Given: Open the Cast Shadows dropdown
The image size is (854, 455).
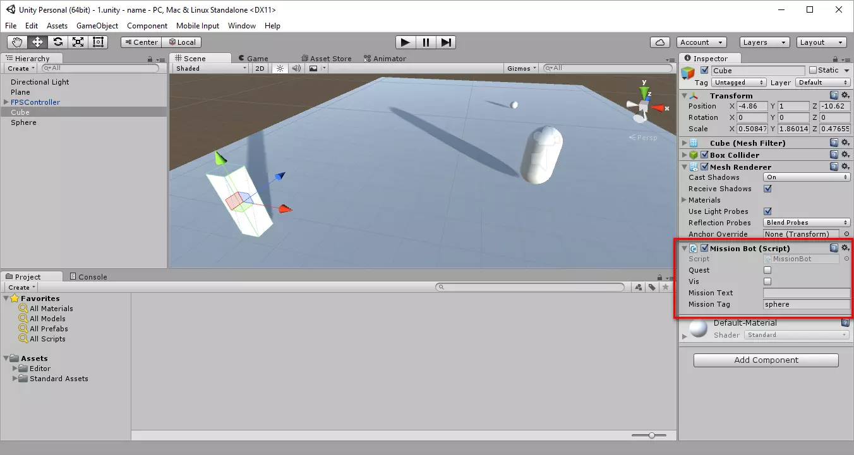Looking at the screenshot, I should 806,177.
